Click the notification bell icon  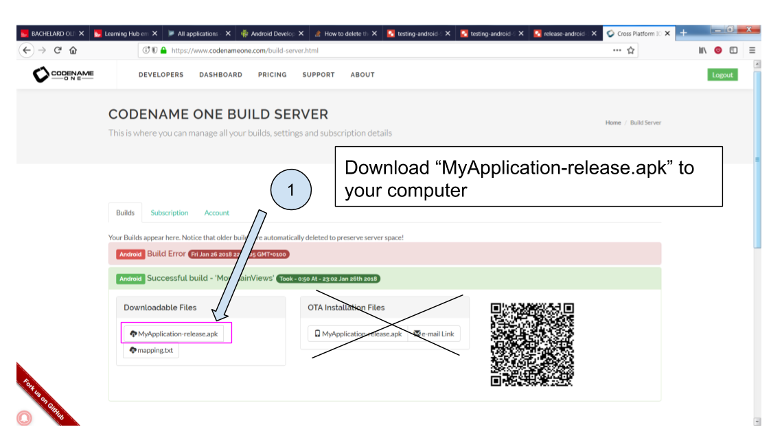pos(24,418)
